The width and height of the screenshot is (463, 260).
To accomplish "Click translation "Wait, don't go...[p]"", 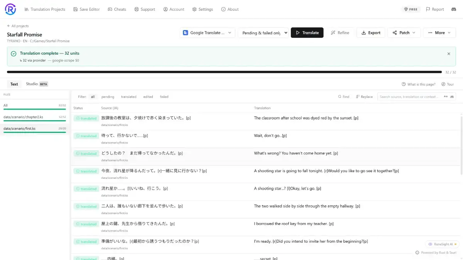I will click(270, 136).
